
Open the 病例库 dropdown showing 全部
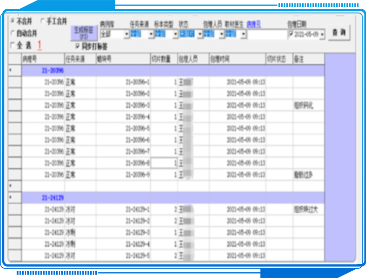(x=126, y=34)
